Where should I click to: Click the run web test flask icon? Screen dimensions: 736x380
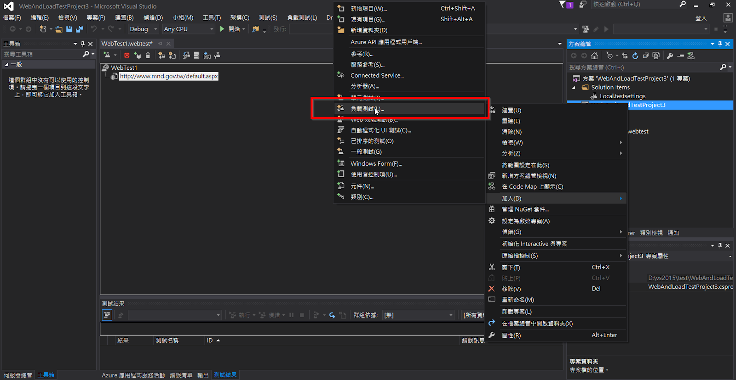coord(107,55)
